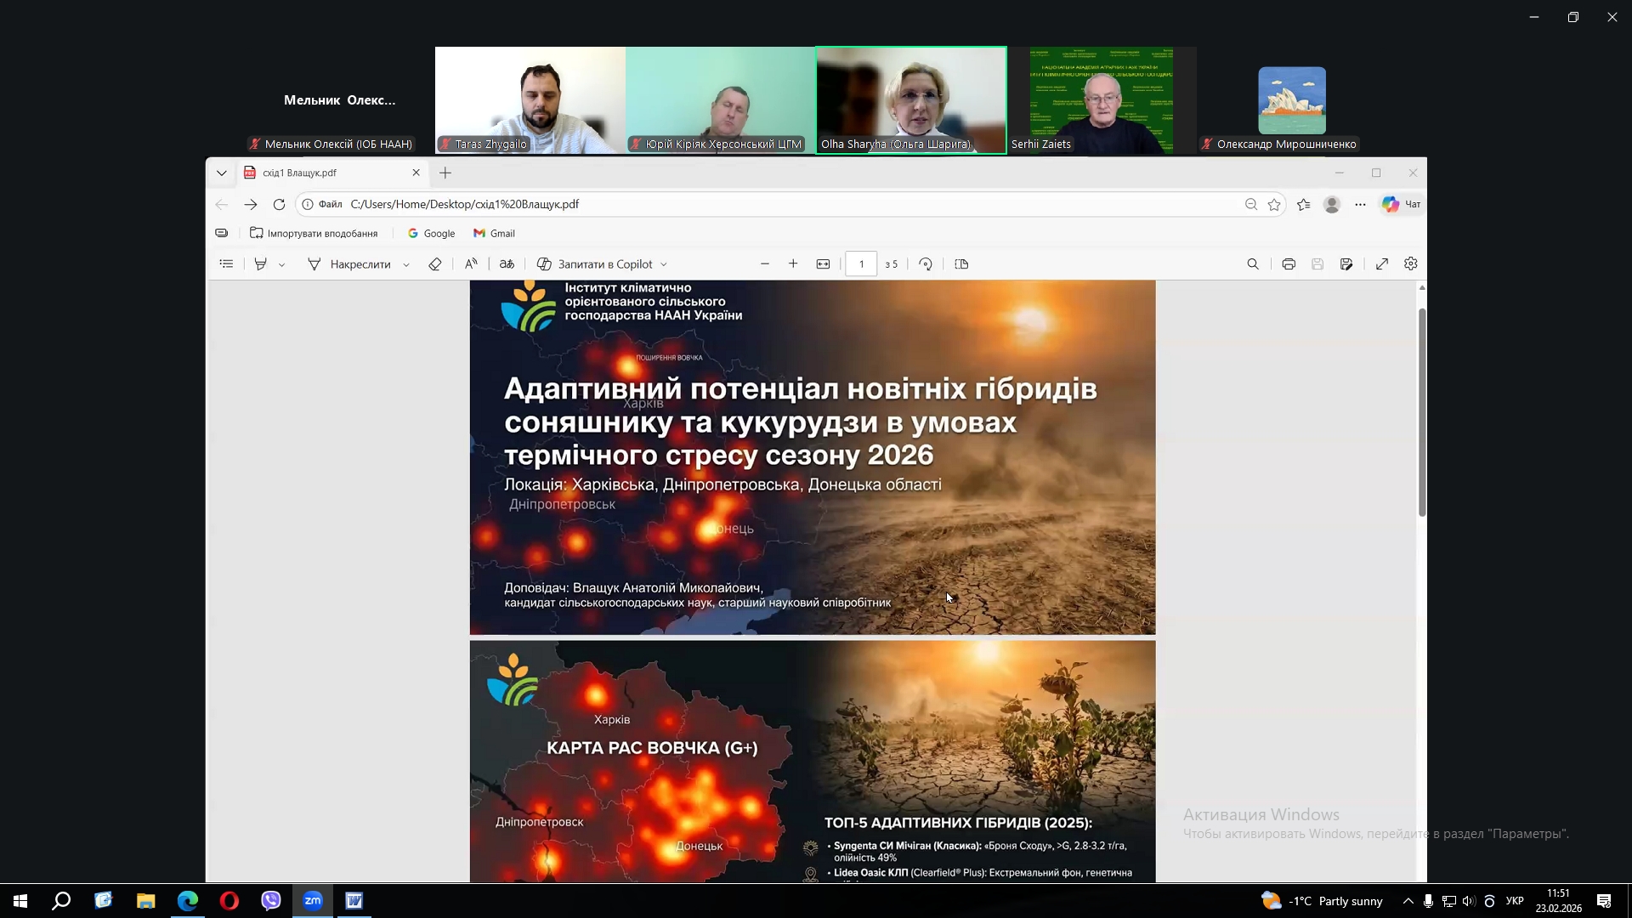The width and height of the screenshot is (1632, 918).
Task: Select the схід1 Влащук.pdf tab
Action: pyautogui.click(x=323, y=173)
